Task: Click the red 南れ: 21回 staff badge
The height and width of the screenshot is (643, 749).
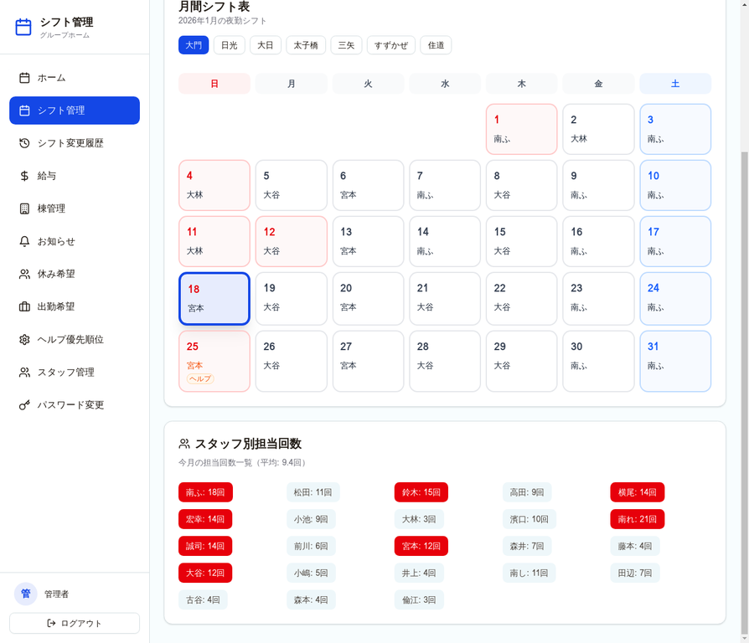Action: click(x=637, y=519)
